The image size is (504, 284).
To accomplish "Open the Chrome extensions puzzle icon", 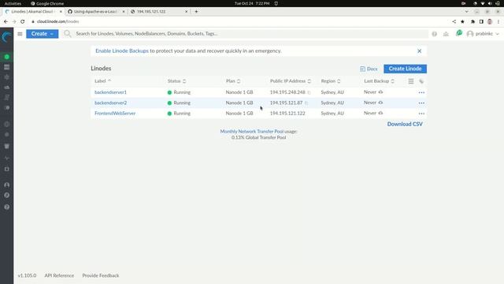I will tap(472, 21).
